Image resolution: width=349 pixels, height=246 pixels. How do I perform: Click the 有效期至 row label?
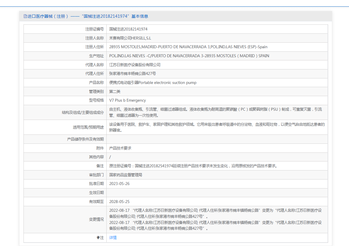96,202
